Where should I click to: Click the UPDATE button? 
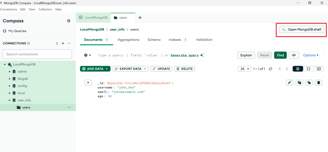click(161, 69)
